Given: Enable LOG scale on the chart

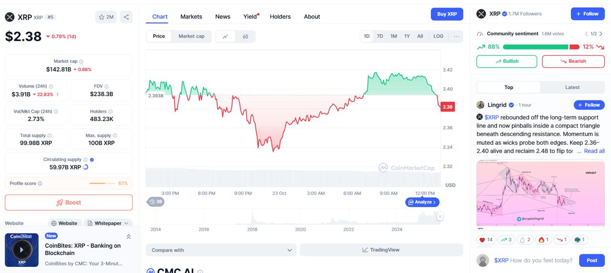Looking at the screenshot, I should [438, 36].
